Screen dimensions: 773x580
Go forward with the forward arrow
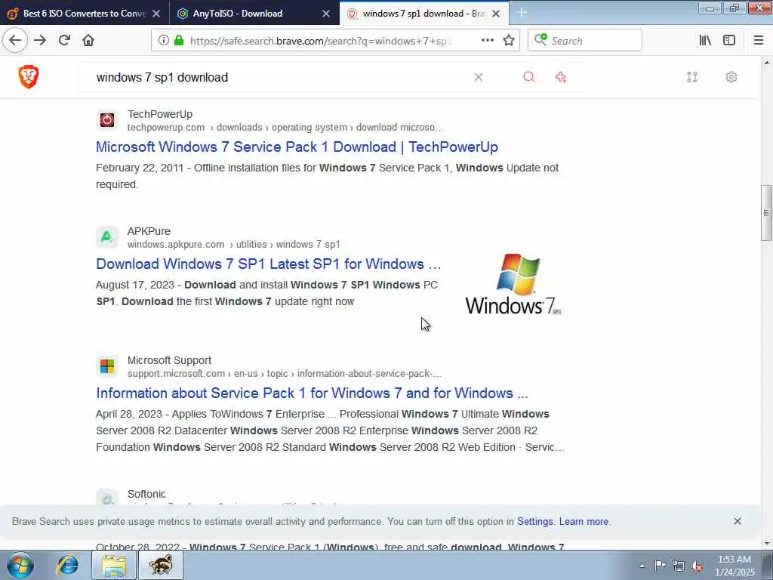(40, 40)
